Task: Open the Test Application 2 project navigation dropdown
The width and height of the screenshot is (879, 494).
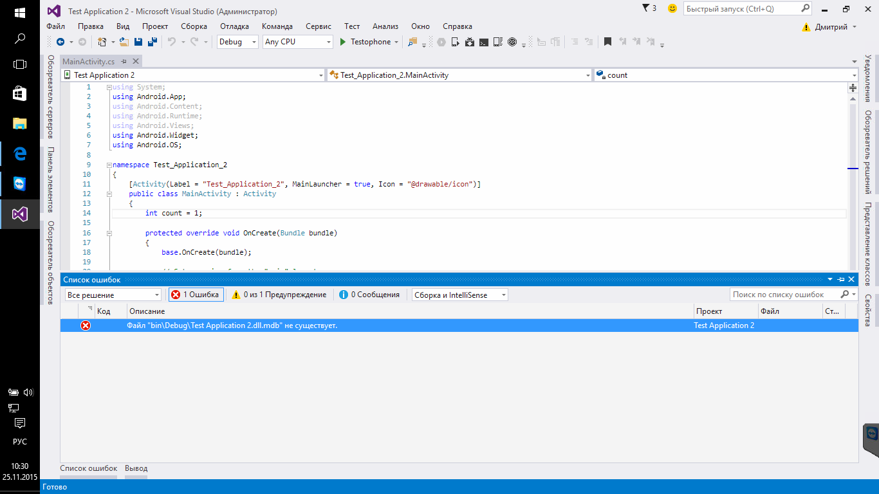Action: tap(193, 75)
